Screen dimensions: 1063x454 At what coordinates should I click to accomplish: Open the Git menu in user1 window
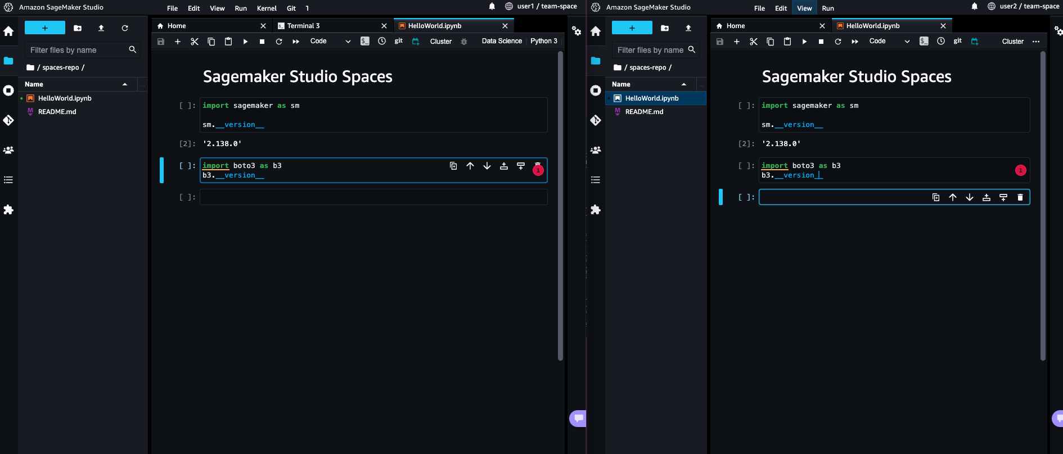[291, 8]
